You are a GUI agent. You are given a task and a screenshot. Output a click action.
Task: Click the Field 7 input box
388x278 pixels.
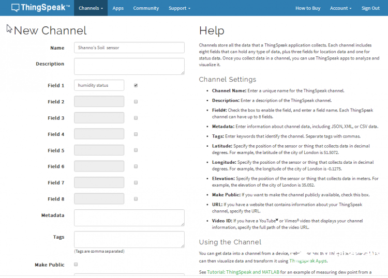click(x=99, y=182)
